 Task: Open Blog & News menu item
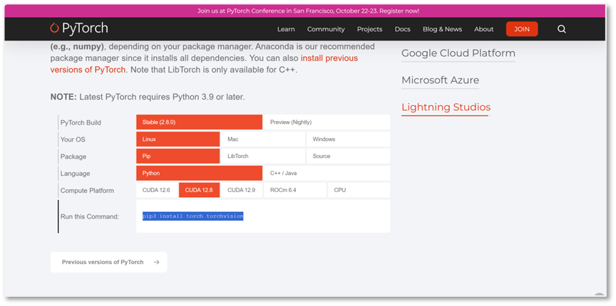[442, 29]
